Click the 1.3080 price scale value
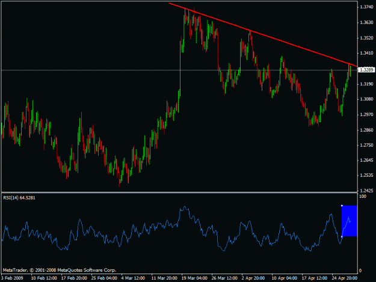 (x=366, y=99)
